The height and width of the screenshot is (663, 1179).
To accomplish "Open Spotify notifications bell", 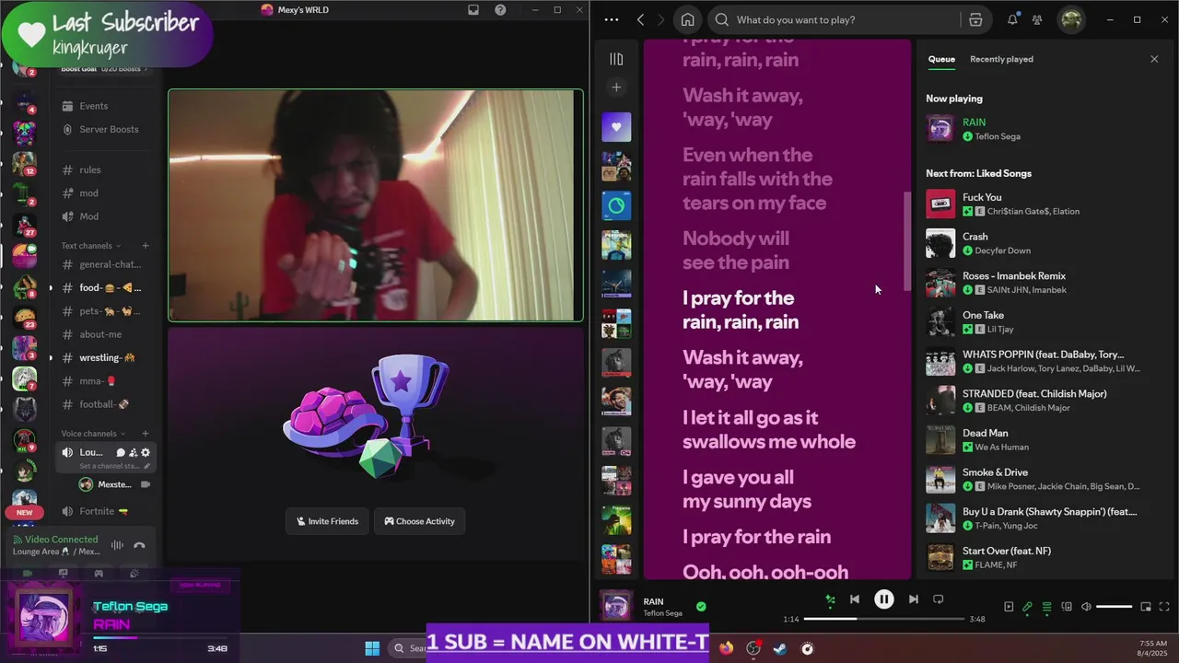I will 1013,19.
